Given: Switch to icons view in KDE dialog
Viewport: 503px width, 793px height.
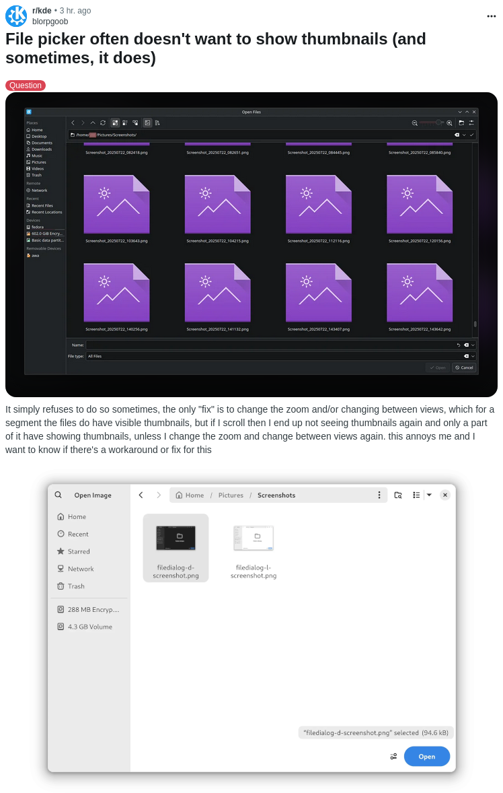Looking at the screenshot, I should pos(115,123).
